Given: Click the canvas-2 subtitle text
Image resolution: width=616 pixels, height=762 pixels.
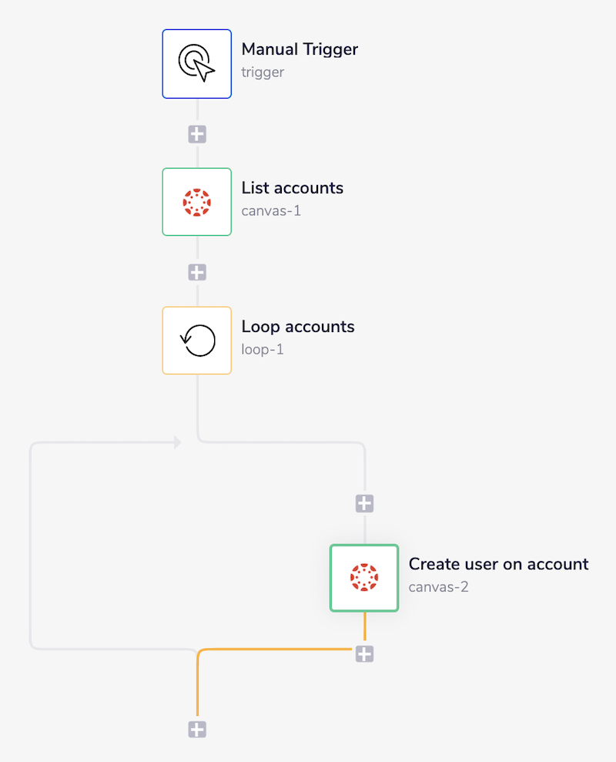Looking at the screenshot, I should click(438, 586).
